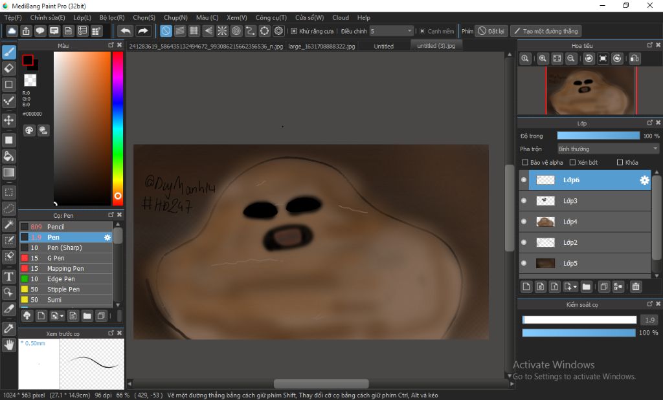Enable the concentric circle snap guide

(x=236, y=31)
